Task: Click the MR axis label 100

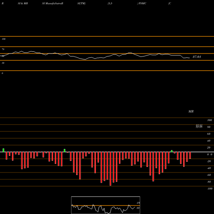Action: (209, 120)
